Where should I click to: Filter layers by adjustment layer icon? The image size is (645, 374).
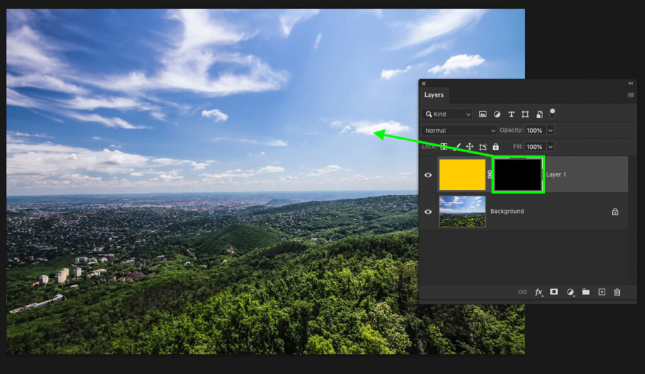pos(497,114)
